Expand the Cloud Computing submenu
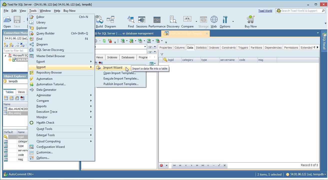This screenshot has height=180, width=328. pos(61,141)
